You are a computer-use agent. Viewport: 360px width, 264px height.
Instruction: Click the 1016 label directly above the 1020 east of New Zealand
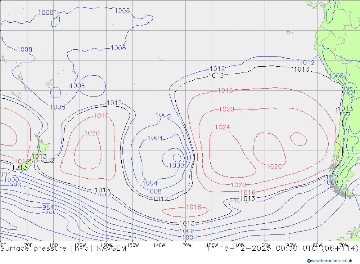tap(101, 116)
